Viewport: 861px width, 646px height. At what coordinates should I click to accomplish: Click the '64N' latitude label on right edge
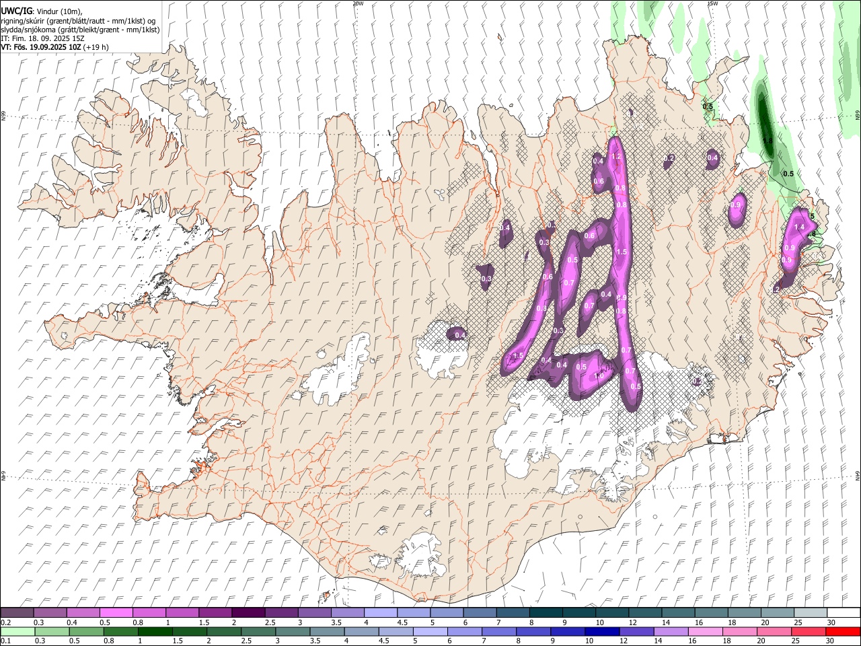pos(858,475)
